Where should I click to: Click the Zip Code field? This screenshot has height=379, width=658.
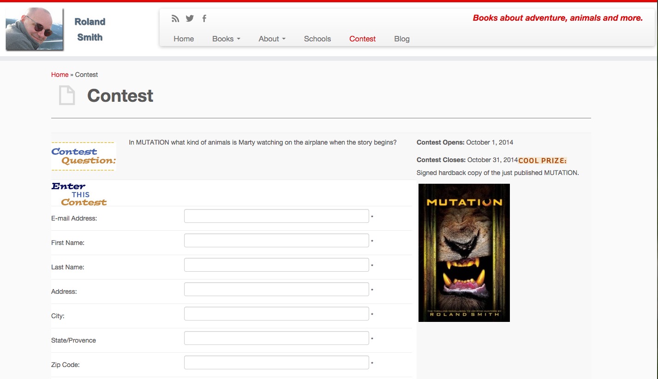pyautogui.click(x=276, y=362)
